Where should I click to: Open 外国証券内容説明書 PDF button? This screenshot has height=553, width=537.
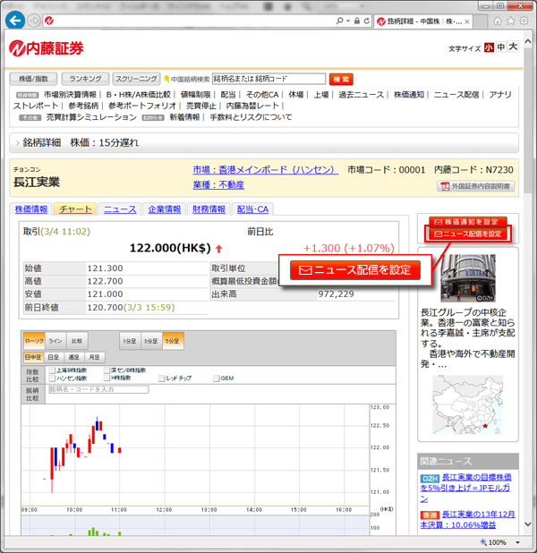tap(475, 186)
